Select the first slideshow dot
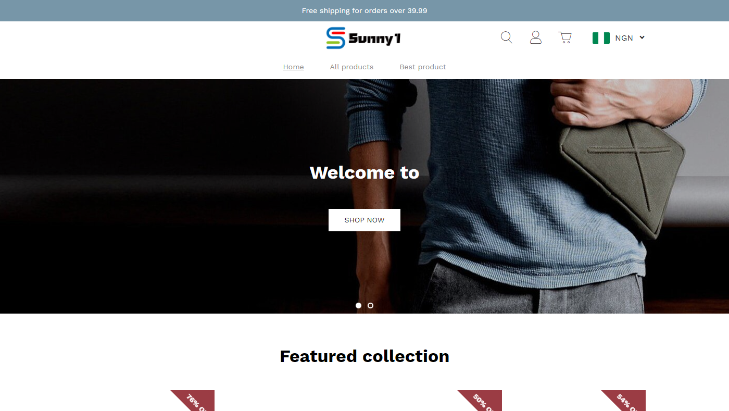 [358, 306]
